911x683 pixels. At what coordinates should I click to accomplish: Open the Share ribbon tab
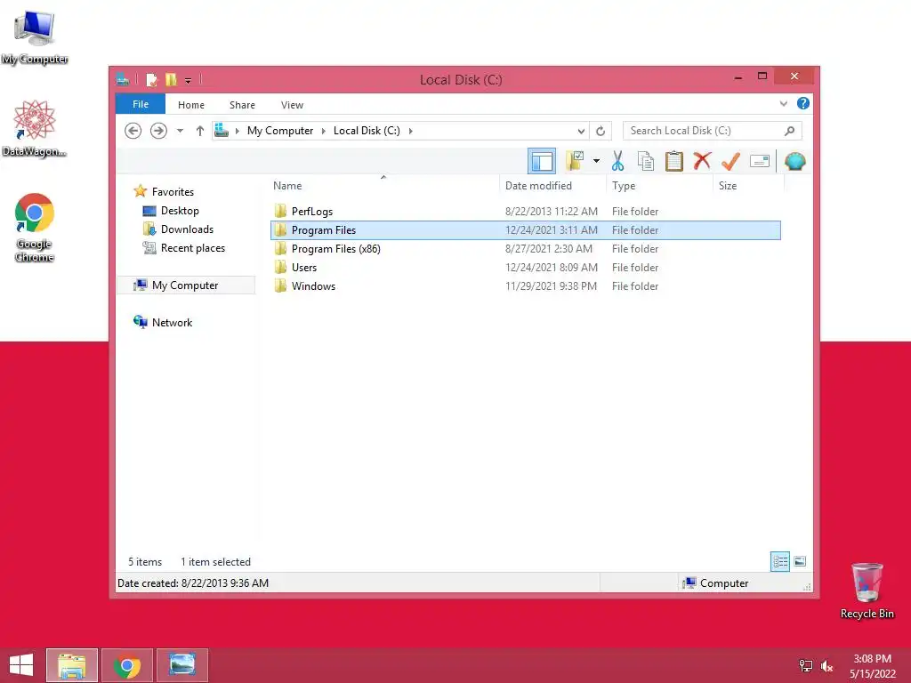click(242, 105)
